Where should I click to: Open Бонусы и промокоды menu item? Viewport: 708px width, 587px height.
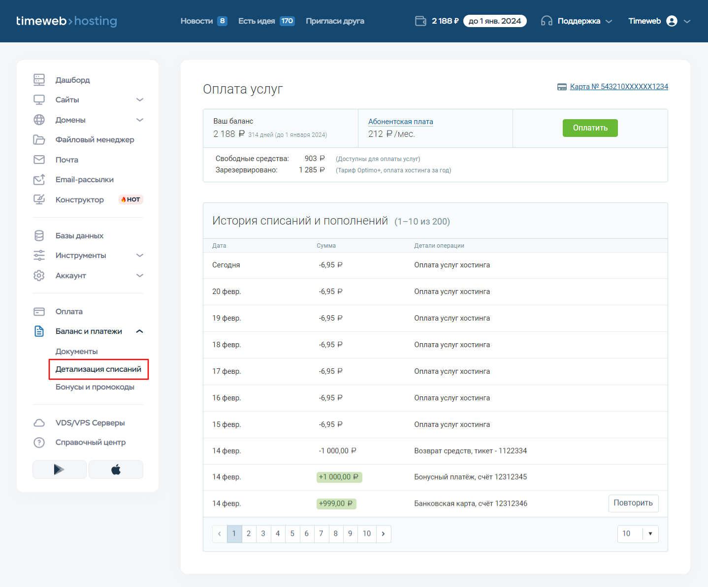tap(95, 387)
